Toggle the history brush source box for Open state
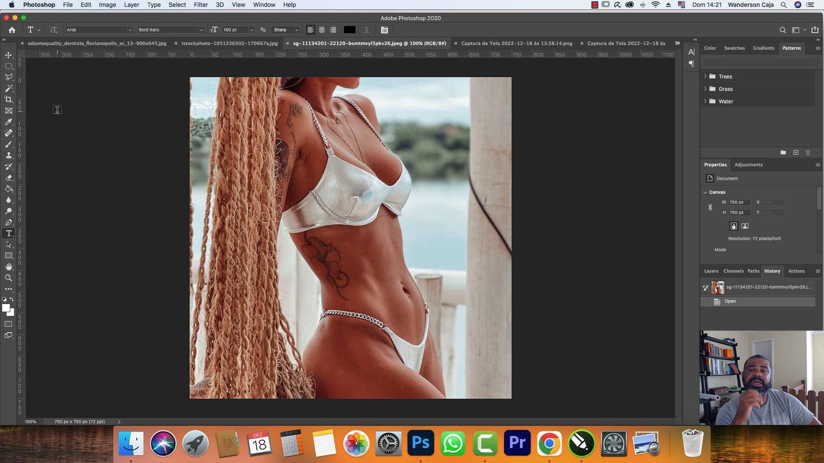Screen dimensions: 824x463 click(706, 302)
